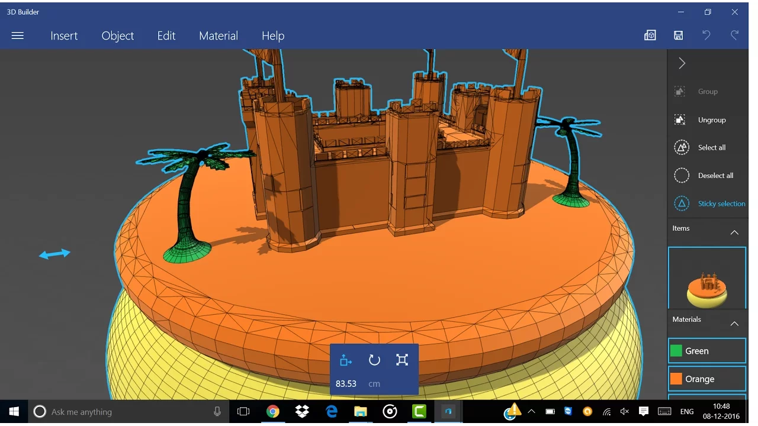Open the Action Center notifications icon

(x=644, y=412)
